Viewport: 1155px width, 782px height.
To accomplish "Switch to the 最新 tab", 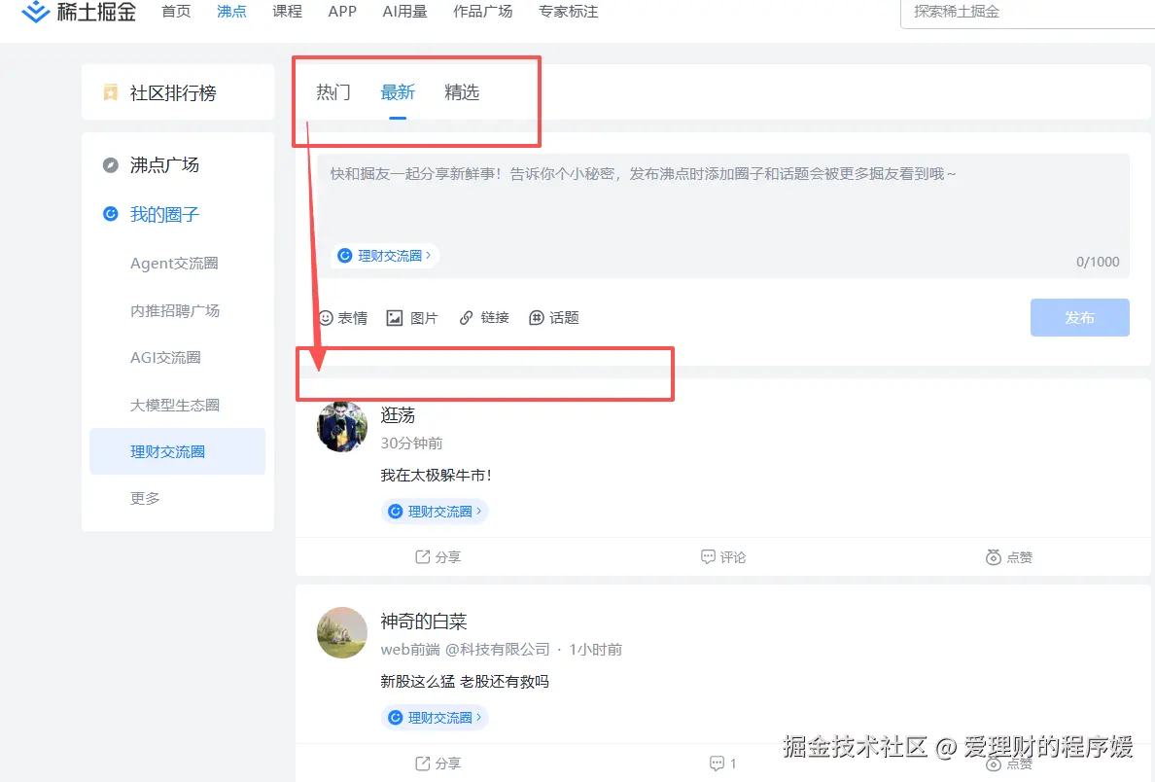I will (398, 92).
